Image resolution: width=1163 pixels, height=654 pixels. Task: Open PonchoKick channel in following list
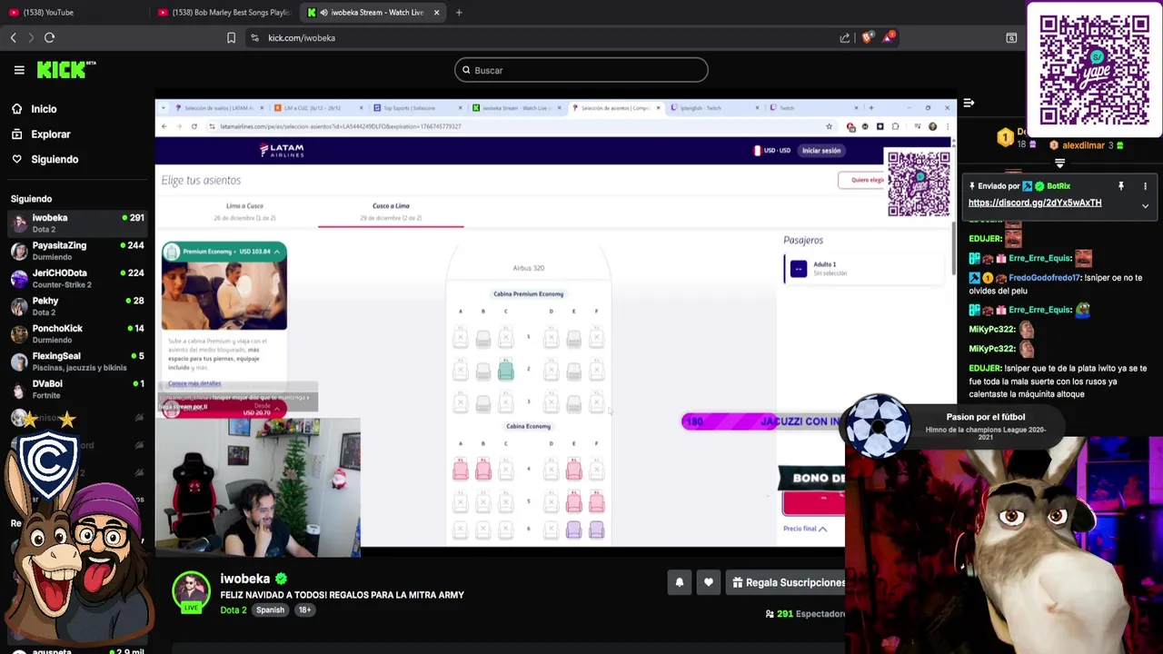(x=77, y=333)
